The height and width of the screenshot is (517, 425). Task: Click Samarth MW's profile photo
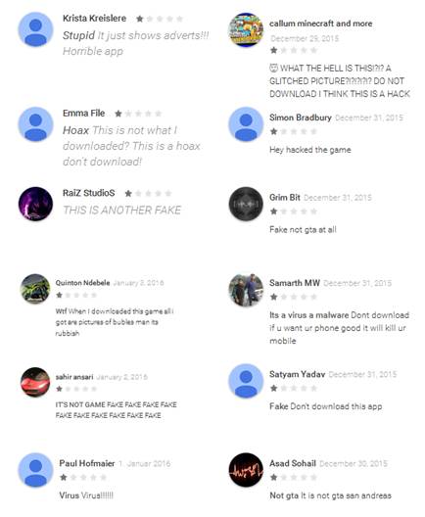[x=246, y=290]
